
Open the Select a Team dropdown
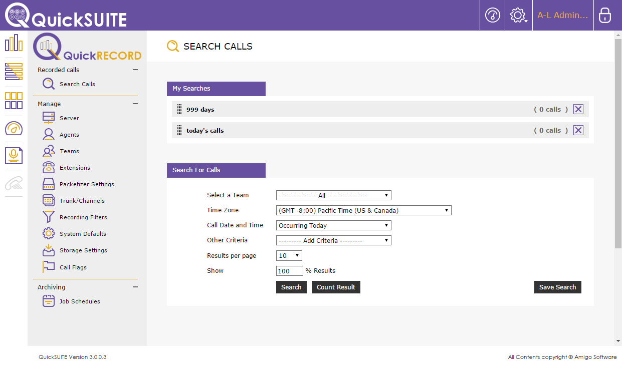coord(333,195)
